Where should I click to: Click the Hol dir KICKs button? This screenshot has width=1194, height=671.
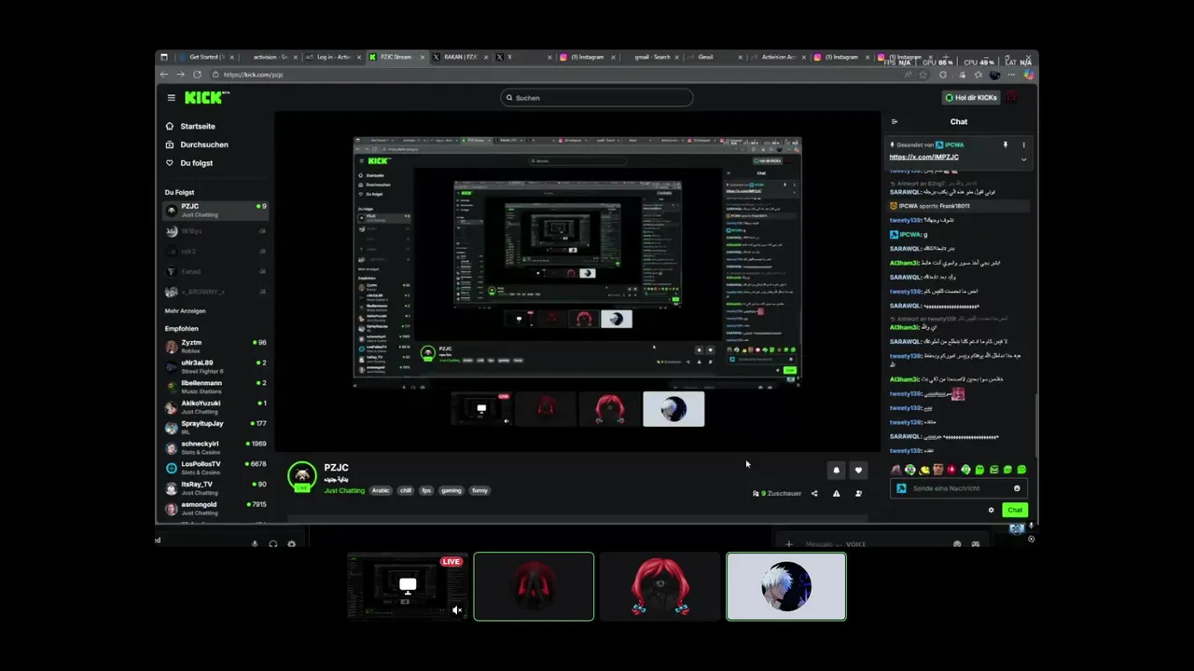[x=971, y=98]
